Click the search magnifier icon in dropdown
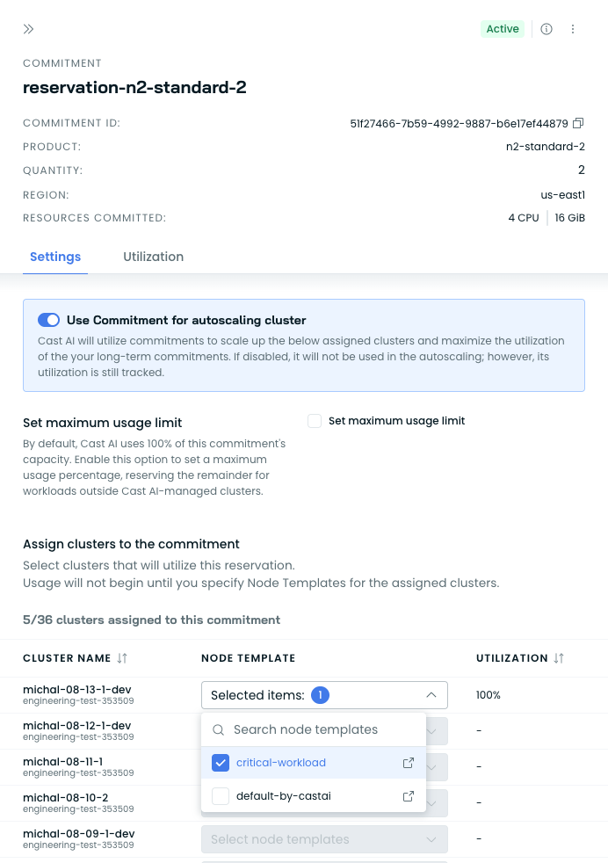The height and width of the screenshot is (863, 608). click(219, 729)
